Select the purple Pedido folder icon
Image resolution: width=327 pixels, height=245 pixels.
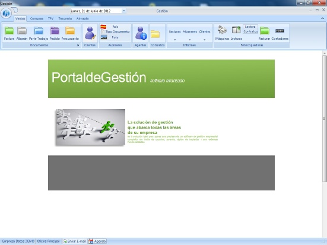coord(55,31)
